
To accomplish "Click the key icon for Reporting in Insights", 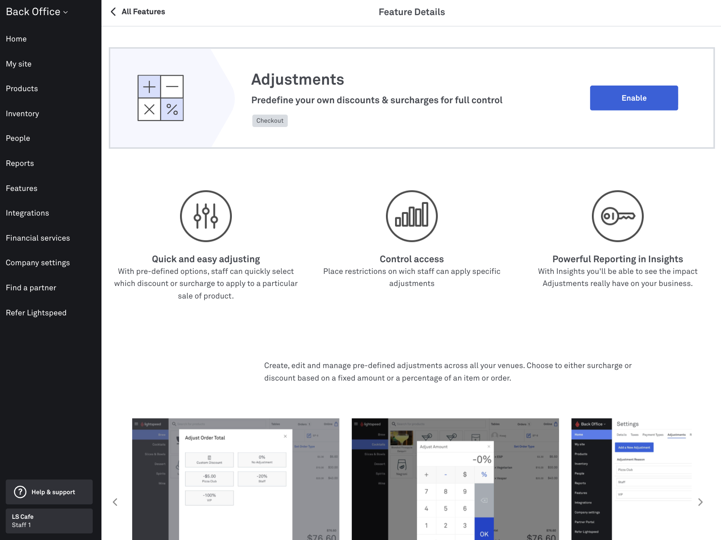I will (x=618, y=216).
